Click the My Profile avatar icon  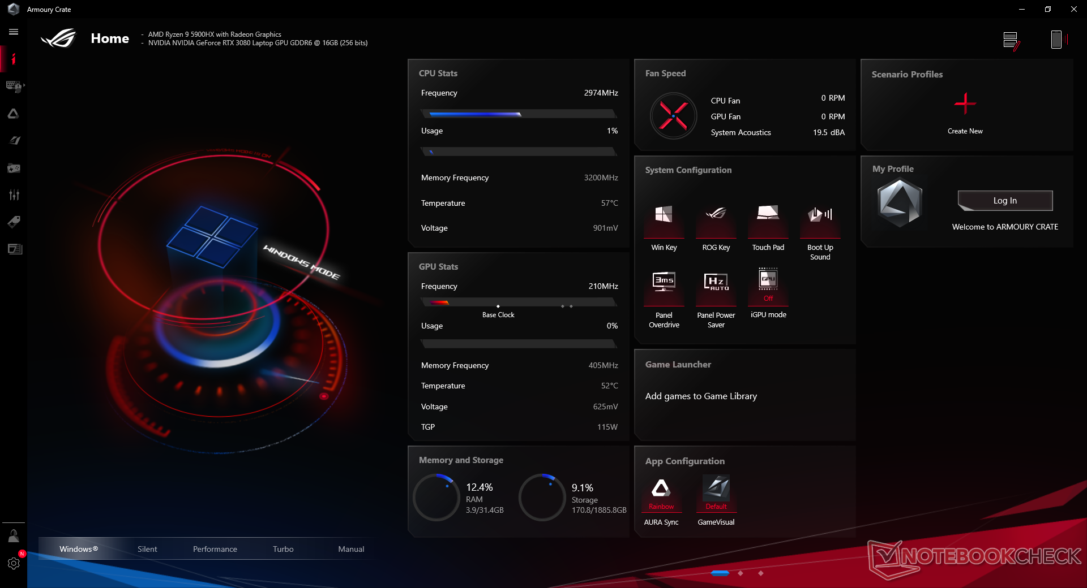pyautogui.click(x=900, y=202)
